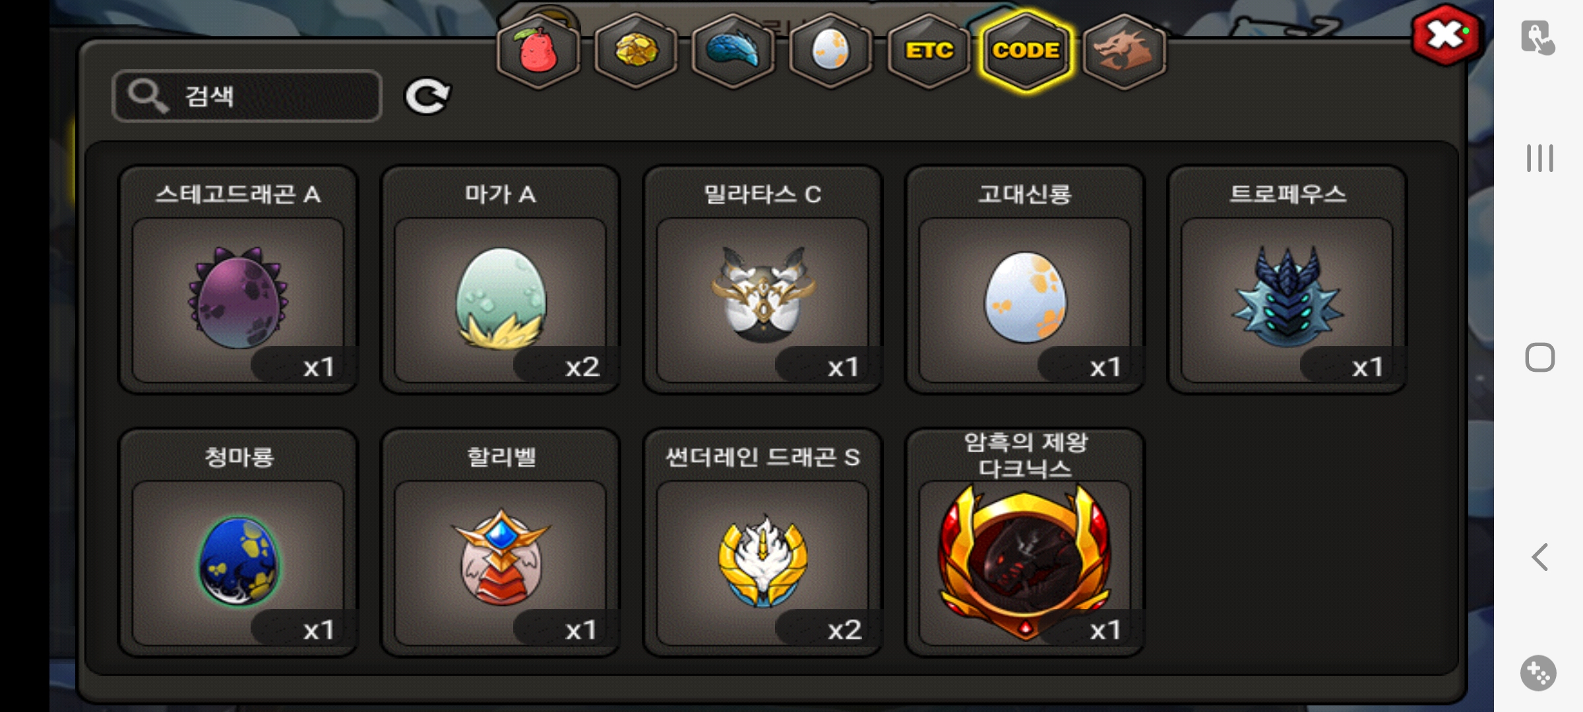Open the 암흑의 제왕 다크닉스 item
The width and height of the screenshot is (1583, 712).
[x=1025, y=543]
